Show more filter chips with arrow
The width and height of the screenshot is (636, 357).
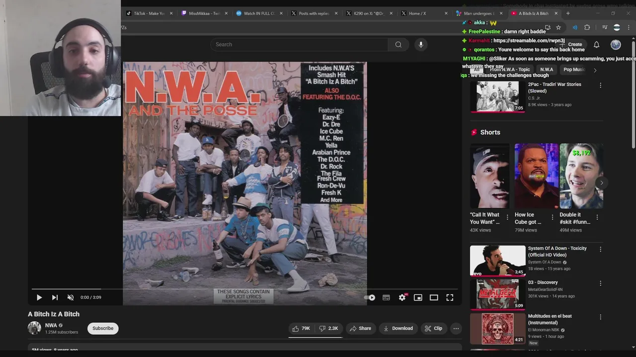[x=595, y=70]
